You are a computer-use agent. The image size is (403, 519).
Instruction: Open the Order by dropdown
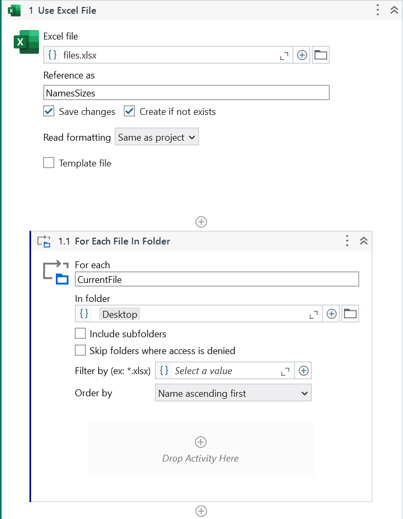click(233, 393)
